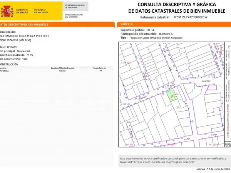Click parcel number '28' on the map
The width and height of the screenshot is (231, 173).
click(178, 107)
